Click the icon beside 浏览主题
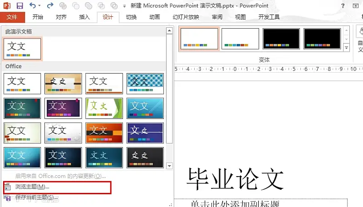The height and width of the screenshot is (207, 363). pos(8,187)
